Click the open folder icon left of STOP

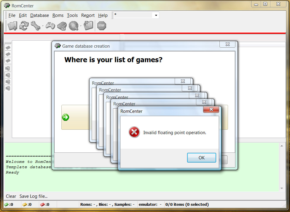point(89,25)
